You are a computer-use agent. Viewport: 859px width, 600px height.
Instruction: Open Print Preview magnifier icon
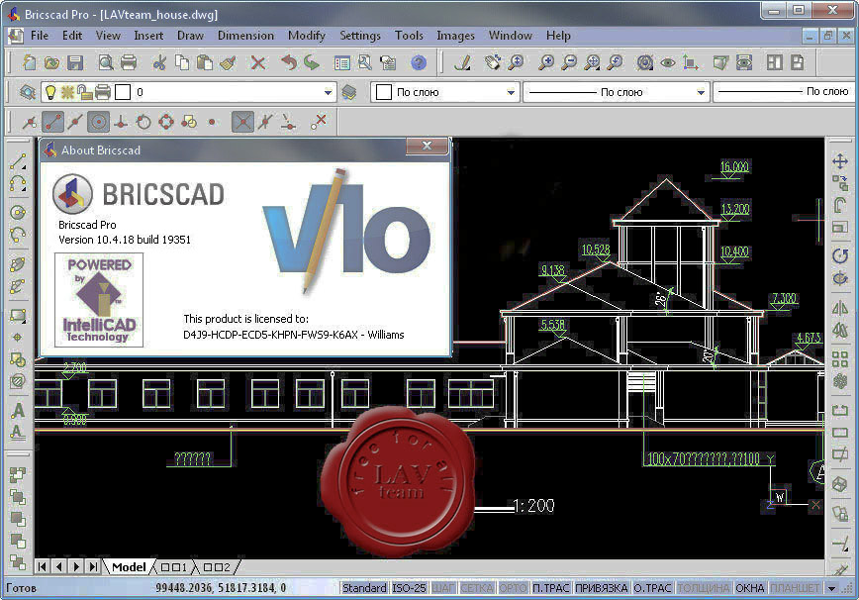coord(106,62)
